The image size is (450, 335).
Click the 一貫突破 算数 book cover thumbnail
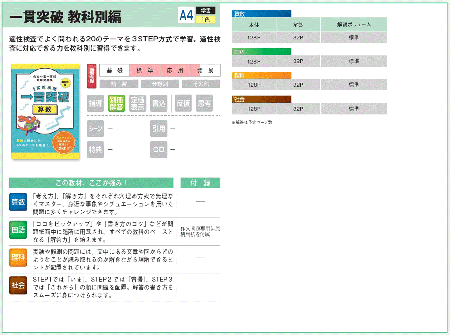45,111
